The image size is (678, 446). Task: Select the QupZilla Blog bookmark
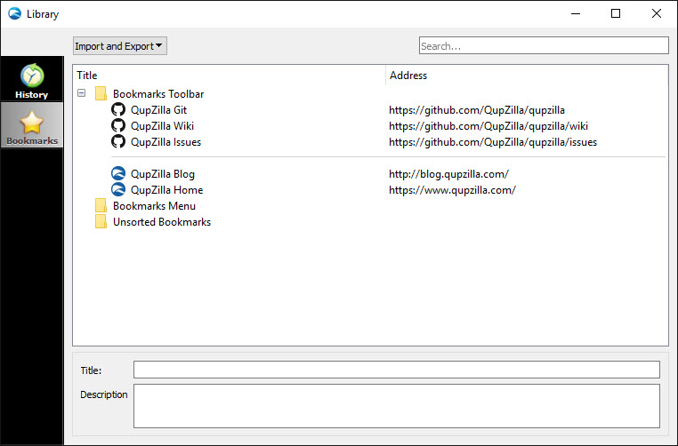(x=163, y=174)
